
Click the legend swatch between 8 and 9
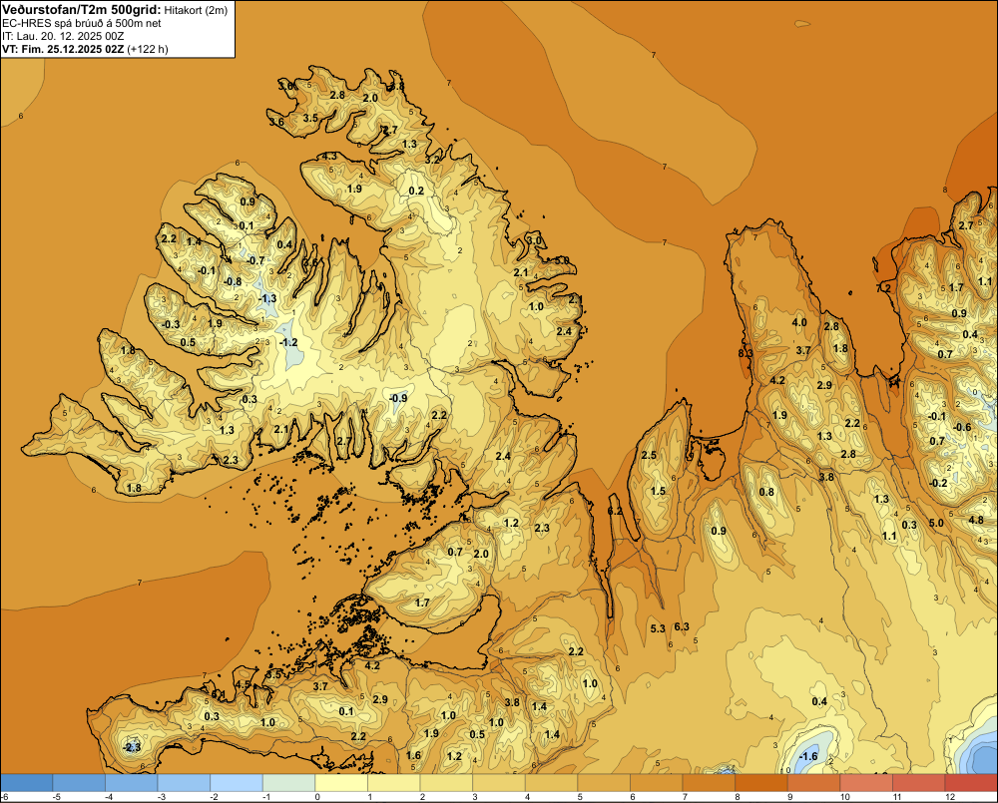click(761, 783)
